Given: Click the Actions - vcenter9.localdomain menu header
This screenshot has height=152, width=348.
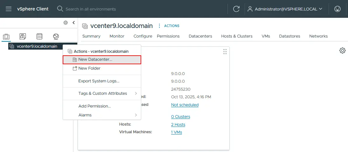Looking at the screenshot, I should pos(101,51).
